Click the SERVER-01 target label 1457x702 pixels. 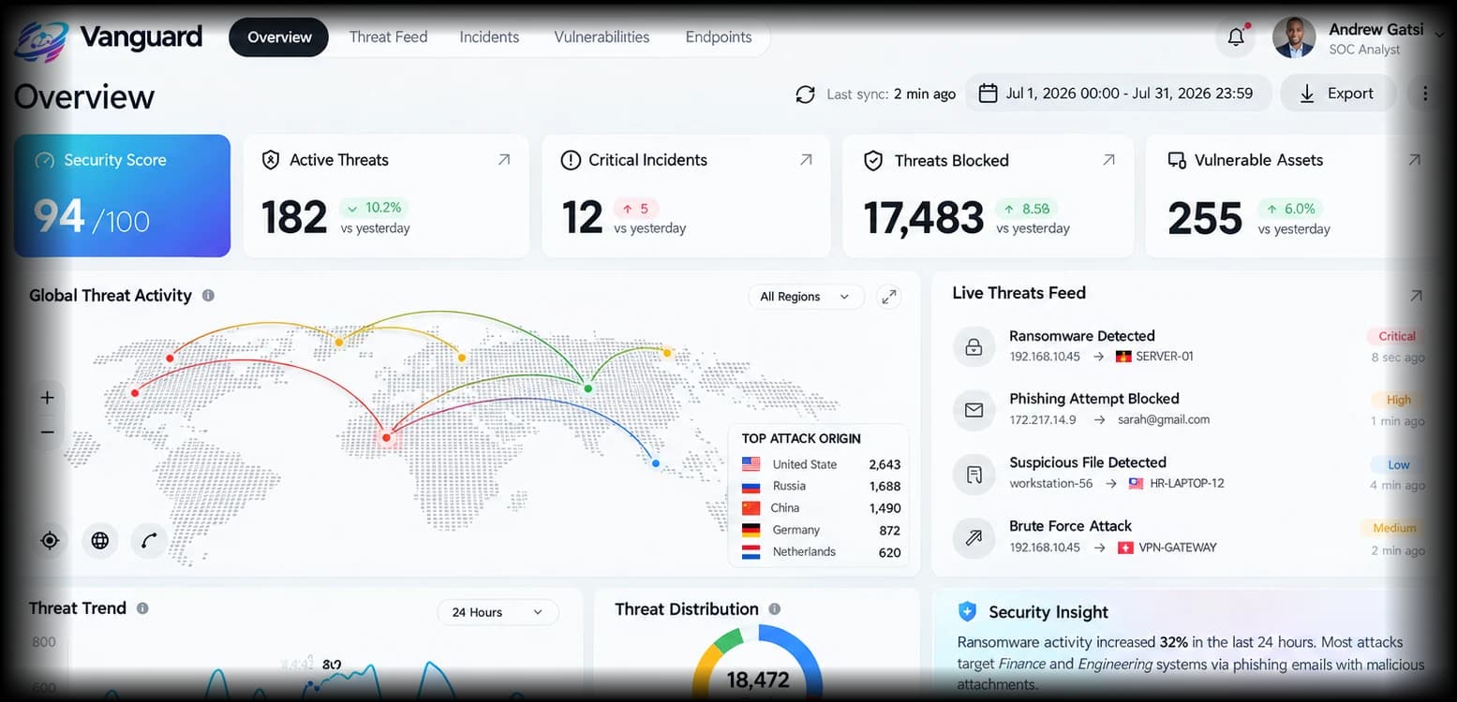pyautogui.click(x=1165, y=357)
